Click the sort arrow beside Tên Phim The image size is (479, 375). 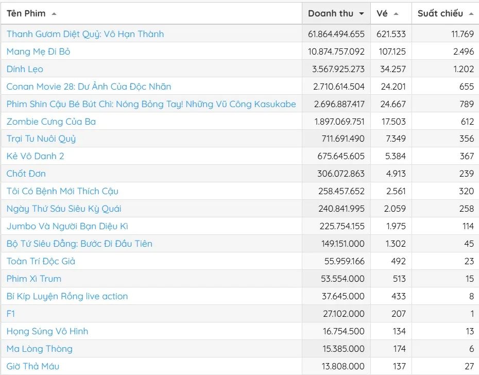54,14
